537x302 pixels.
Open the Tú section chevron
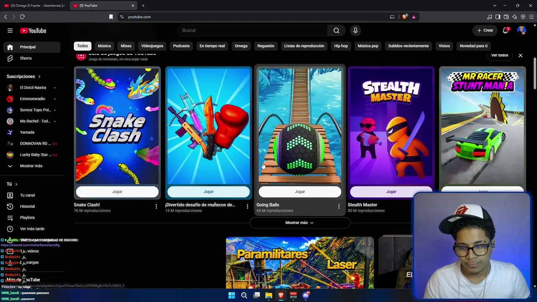(16, 184)
